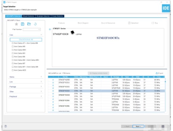Viewport: 173px width, 131px height.
Task: Click the STM32F103C8Tx title text
Action: tap(108, 38)
